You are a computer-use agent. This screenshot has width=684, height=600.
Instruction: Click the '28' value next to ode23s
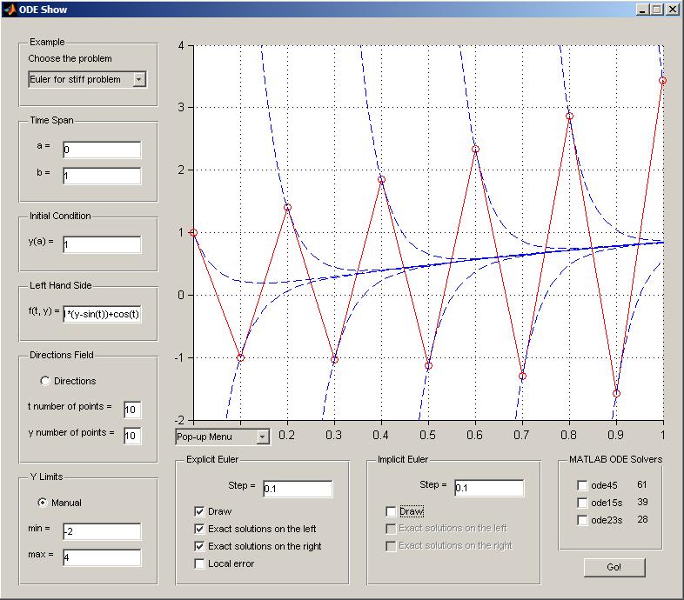tap(642, 519)
